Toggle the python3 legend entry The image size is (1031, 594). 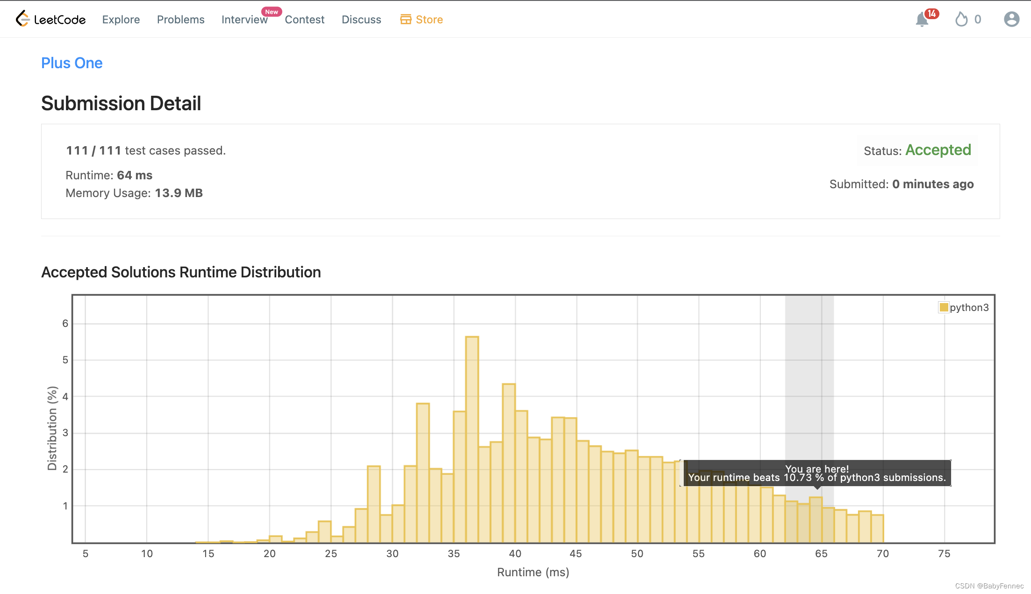tap(969, 307)
